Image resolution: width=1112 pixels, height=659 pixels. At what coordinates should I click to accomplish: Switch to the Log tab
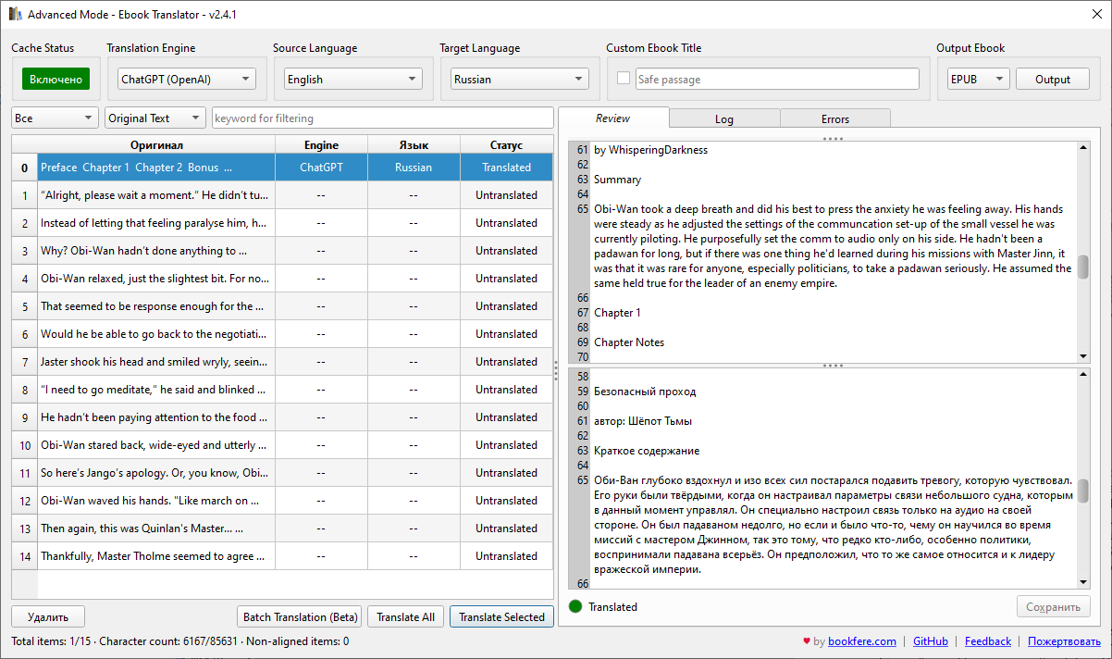[x=724, y=118]
